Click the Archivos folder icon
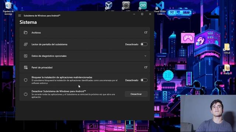The height and width of the screenshot is (132, 236). [x=25, y=33]
